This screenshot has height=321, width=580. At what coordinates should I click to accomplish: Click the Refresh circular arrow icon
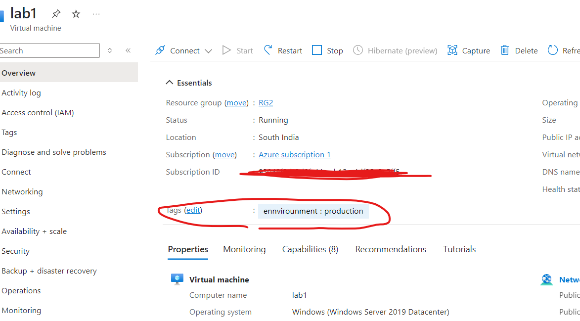click(x=553, y=50)
